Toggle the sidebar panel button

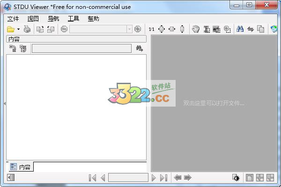[11, 178]
